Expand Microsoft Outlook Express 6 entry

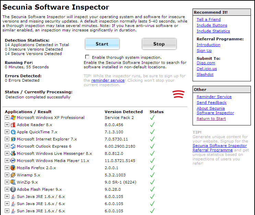[7, 146]
